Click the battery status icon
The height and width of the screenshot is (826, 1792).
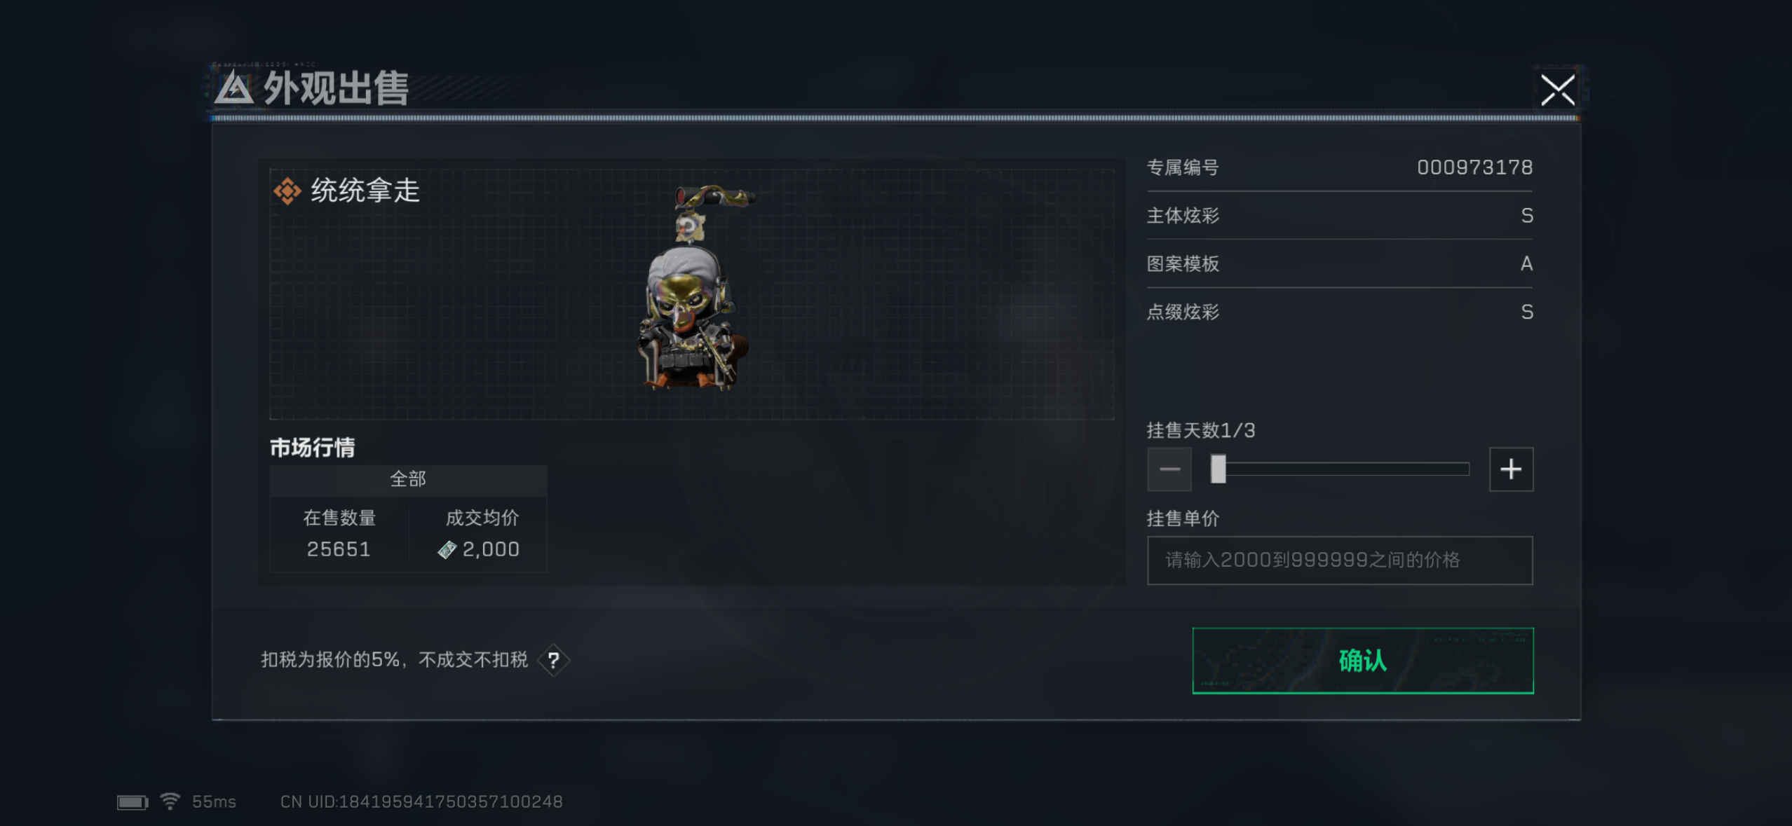pos(133,801)
